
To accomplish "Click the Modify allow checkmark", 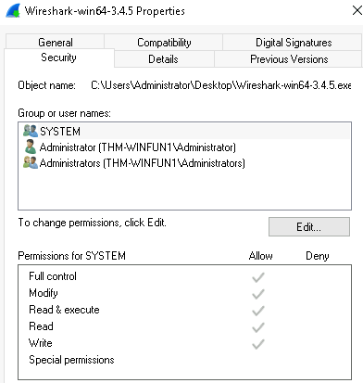I will pyautogui.click(x=258, y=294).
